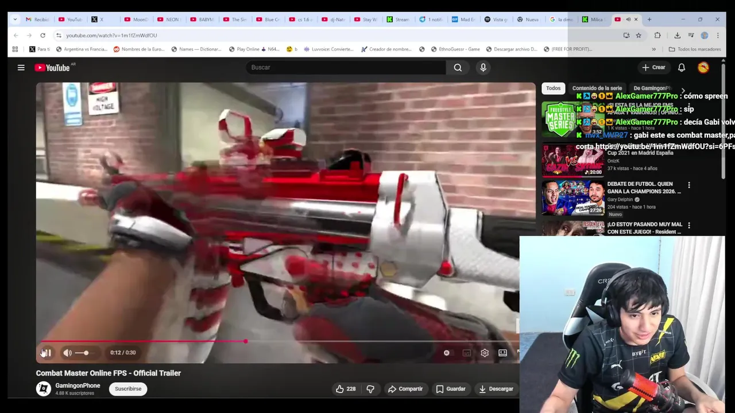Screen dimensions: 735x413
Task: Click the Compartir share button
Action: pos(405,389)
